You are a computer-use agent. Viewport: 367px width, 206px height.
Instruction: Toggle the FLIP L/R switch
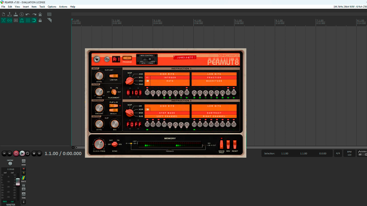click(x=114, y=106)
